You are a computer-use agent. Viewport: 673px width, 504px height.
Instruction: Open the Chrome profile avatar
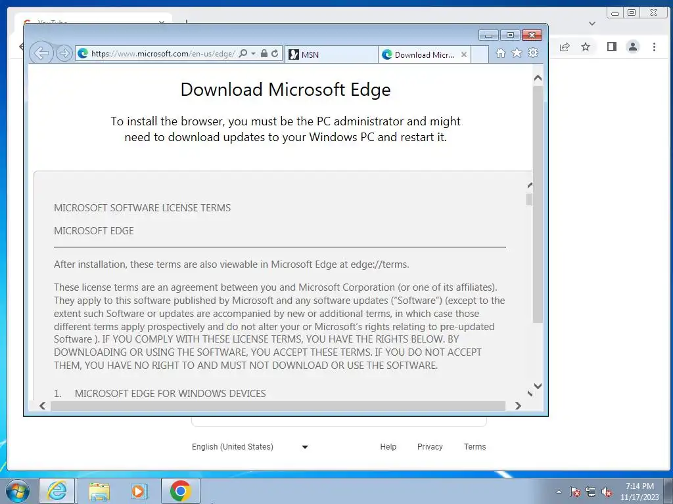[633, 47]
